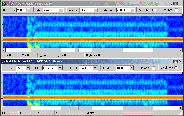Screen dimensions: 184x116
Task: Maximize the 145600_8_56.wav window
Action: click(175, 61)
